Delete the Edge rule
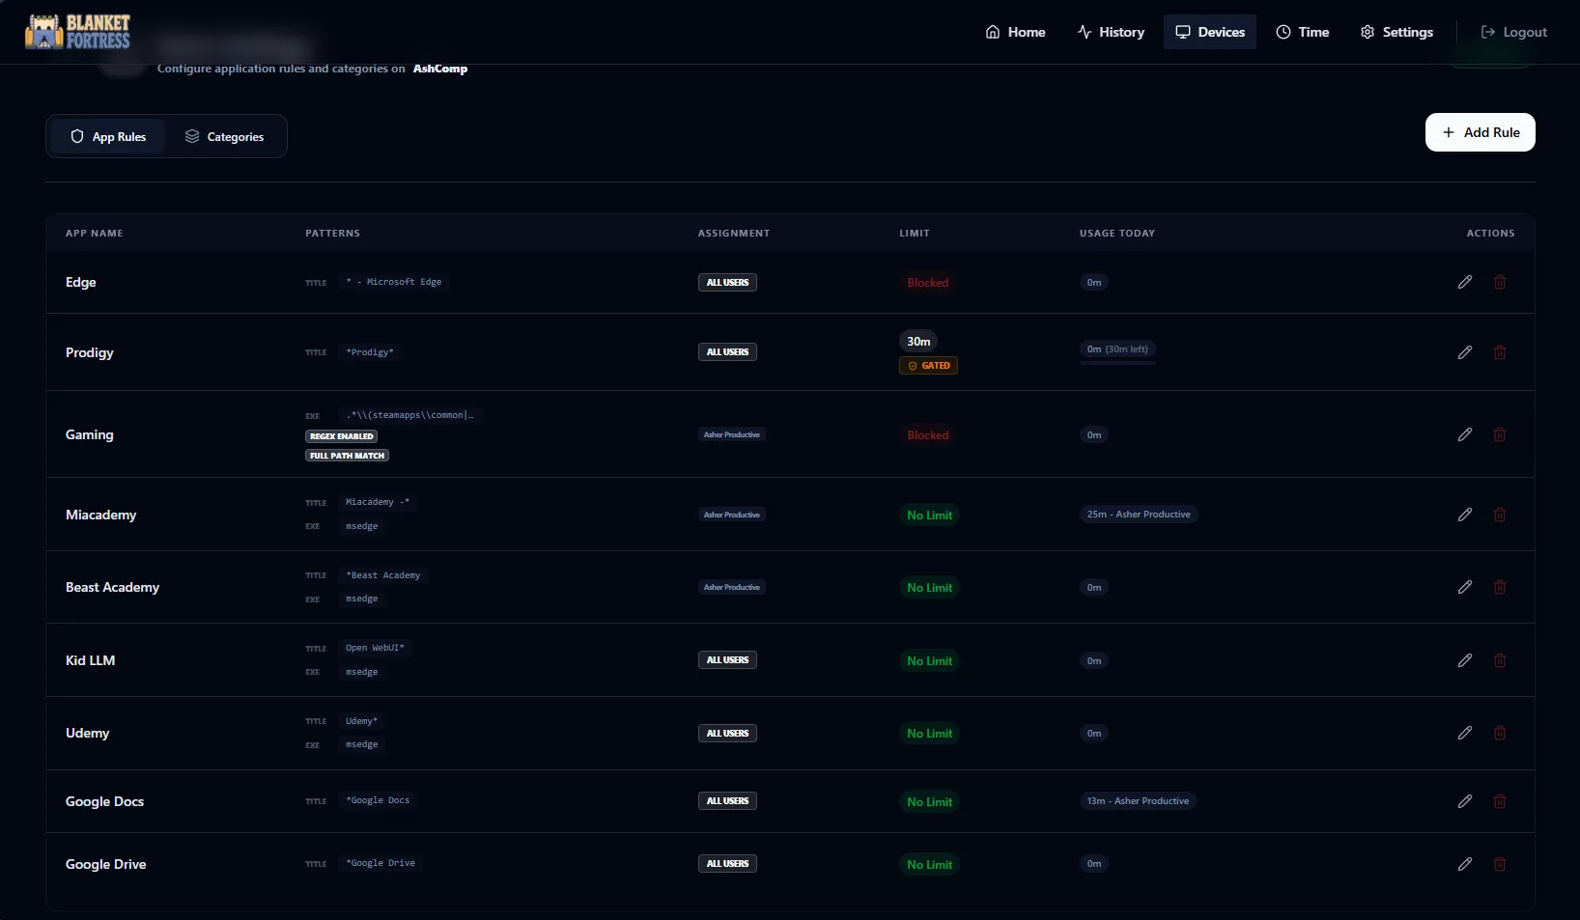This screenshot has width=1580, height=920. click(x=1500, y=282)
